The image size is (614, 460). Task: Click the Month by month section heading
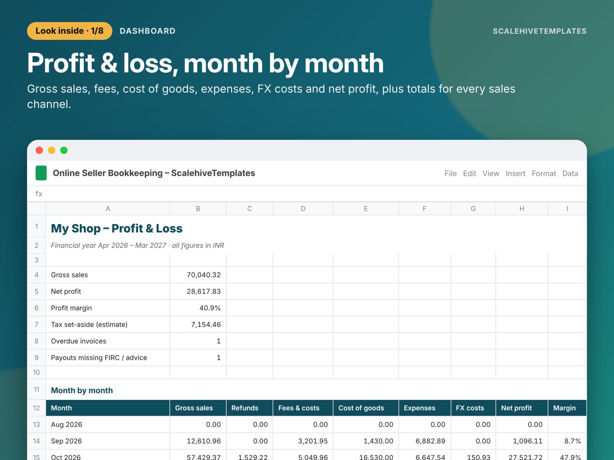click(x=82, y=390)
